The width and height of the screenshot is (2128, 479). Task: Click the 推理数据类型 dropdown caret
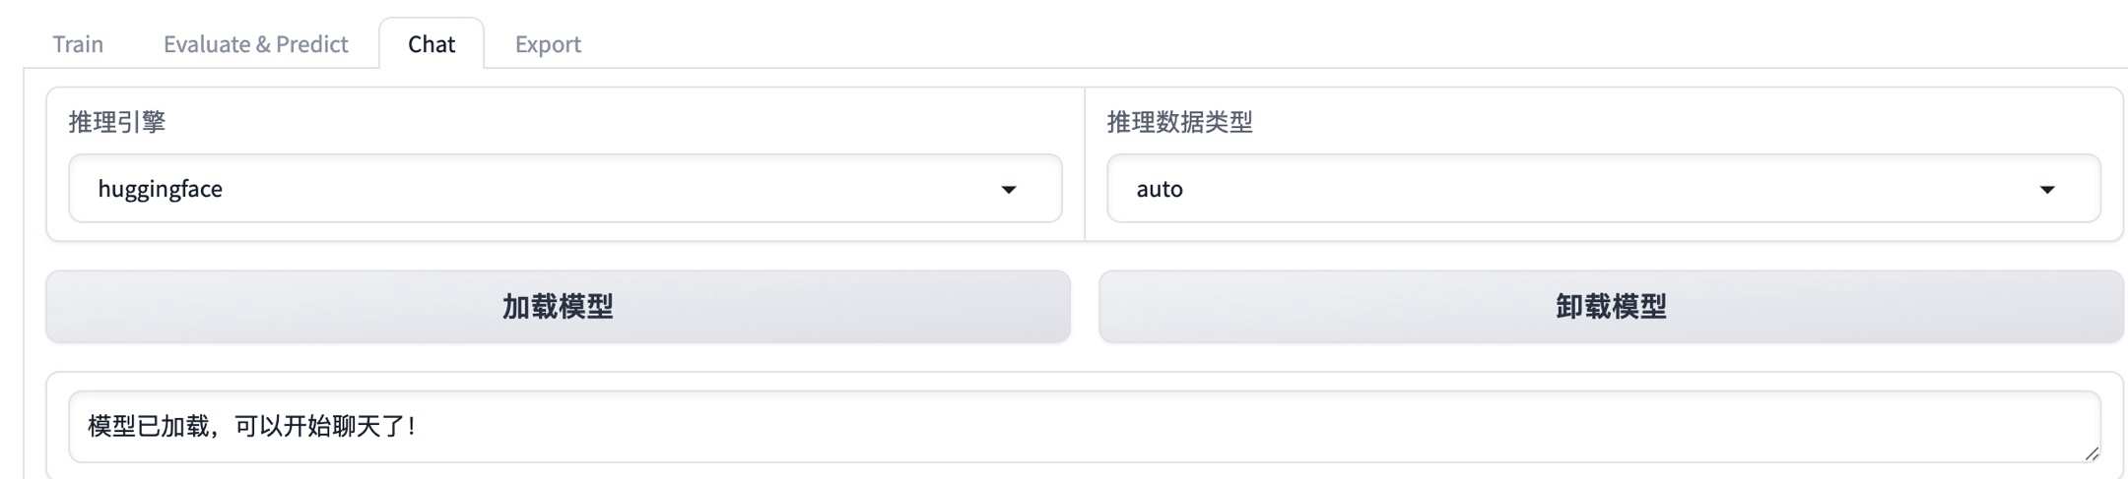tap(2046, 189)
